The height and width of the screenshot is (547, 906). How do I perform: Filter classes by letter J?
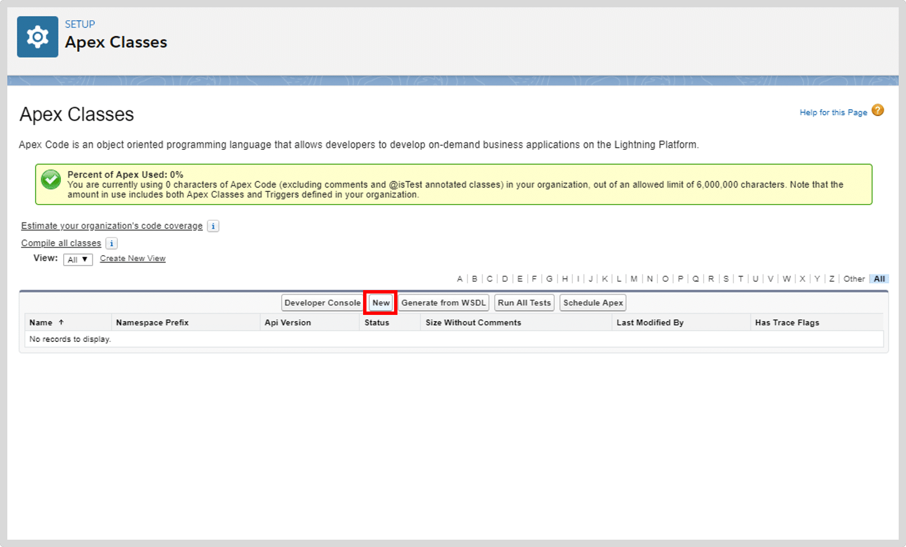(x=591, y=279)
